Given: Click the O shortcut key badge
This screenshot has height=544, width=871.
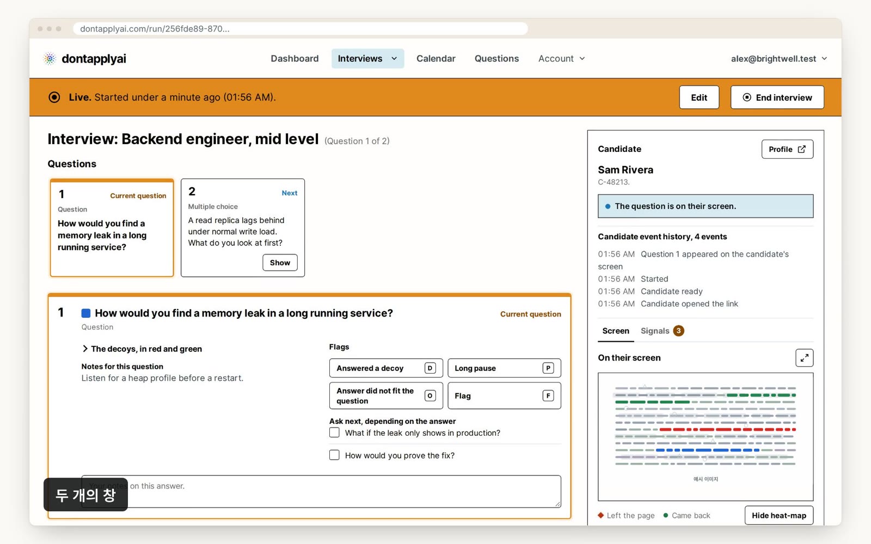Looking at the screenshot, I should pyautogui.click(x=430, y=395).
